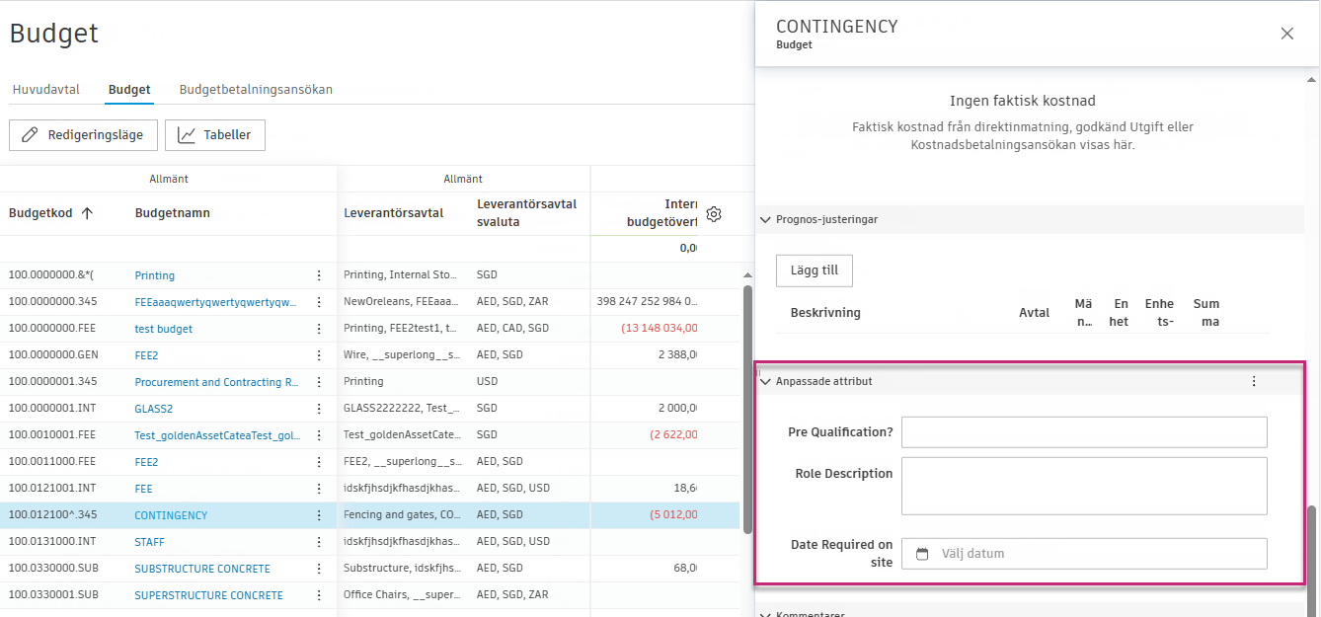
Task: Click the Lägg till button
Action: [814, 270]
